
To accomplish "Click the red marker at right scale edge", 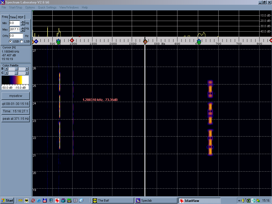I will (271, 40).
